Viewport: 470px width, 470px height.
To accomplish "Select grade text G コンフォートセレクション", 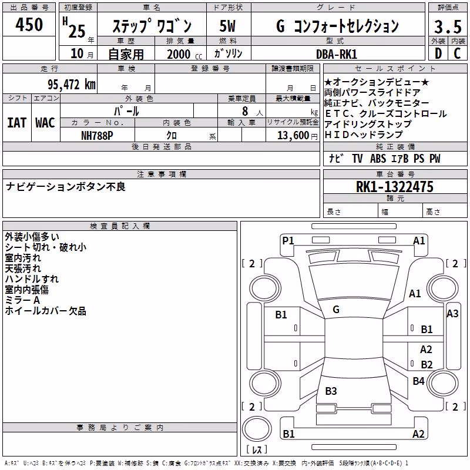I will 337,26.
